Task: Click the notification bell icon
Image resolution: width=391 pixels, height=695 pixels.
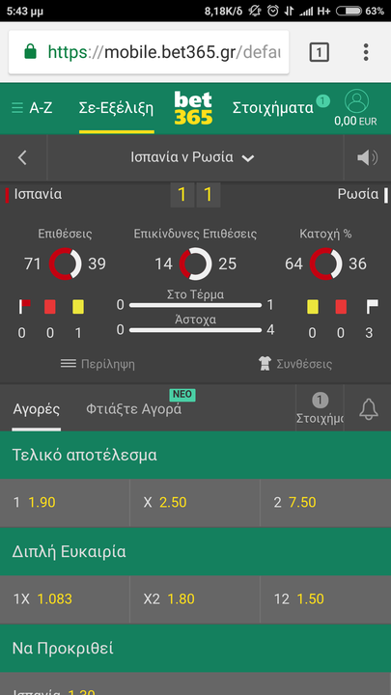Action: pyautogui.click(x=369, y=408)
